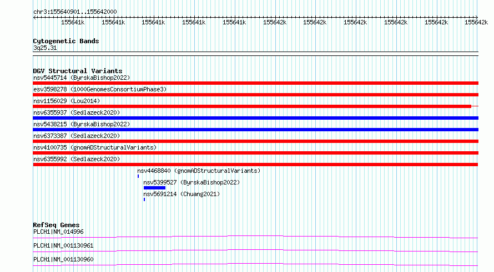494x272 pixels.
Task: Click the small blue mark under nsv5691214
Action: 144,199
